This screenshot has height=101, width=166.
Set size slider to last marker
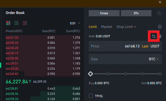[x=160, y=74]
